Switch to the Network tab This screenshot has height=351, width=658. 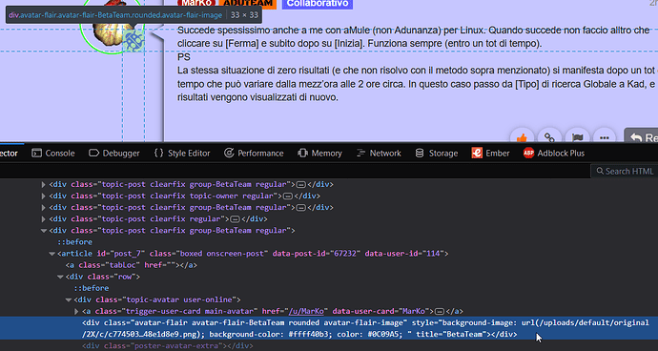pos(379,154)
